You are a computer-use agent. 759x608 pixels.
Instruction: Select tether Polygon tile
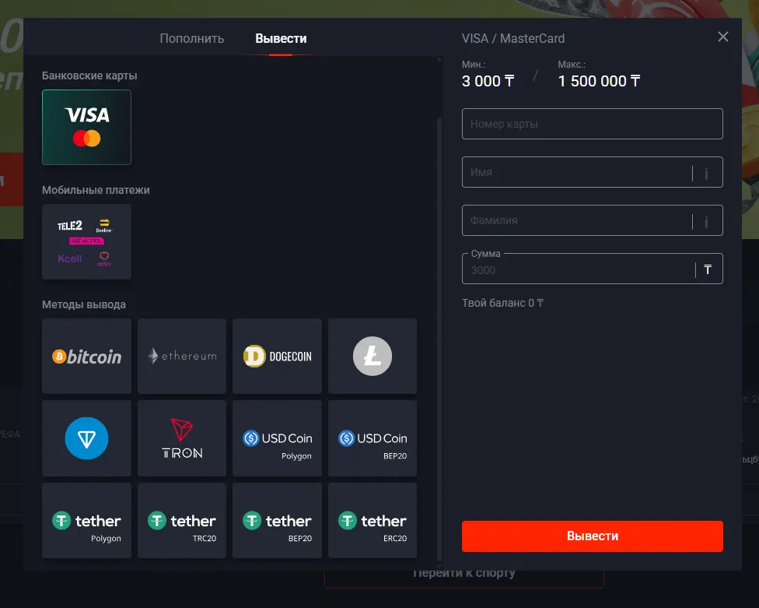(86, 520)
